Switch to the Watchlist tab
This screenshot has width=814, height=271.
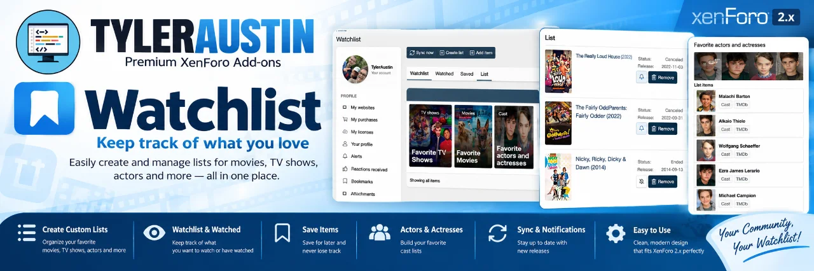[x=419, y=74]
